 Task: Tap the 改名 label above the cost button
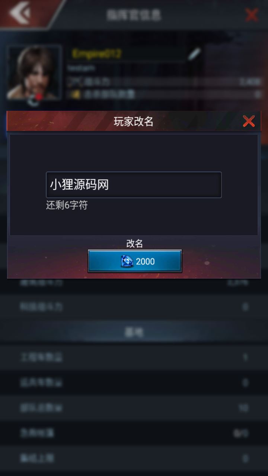(135, 244)
